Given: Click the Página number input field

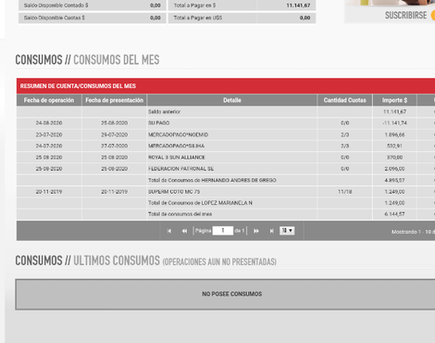Looking at the screenshot, I should tap(223, 231).
